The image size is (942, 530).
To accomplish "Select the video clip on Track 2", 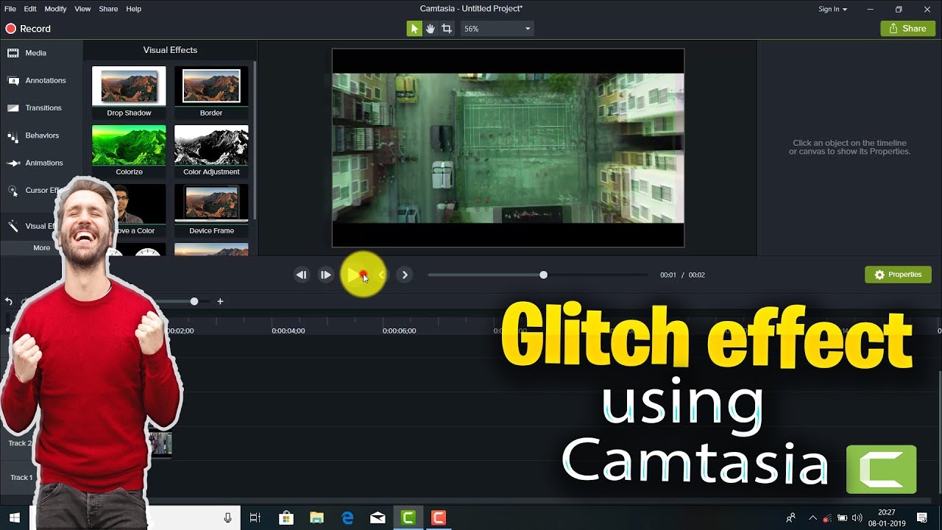I will point(160,444).
